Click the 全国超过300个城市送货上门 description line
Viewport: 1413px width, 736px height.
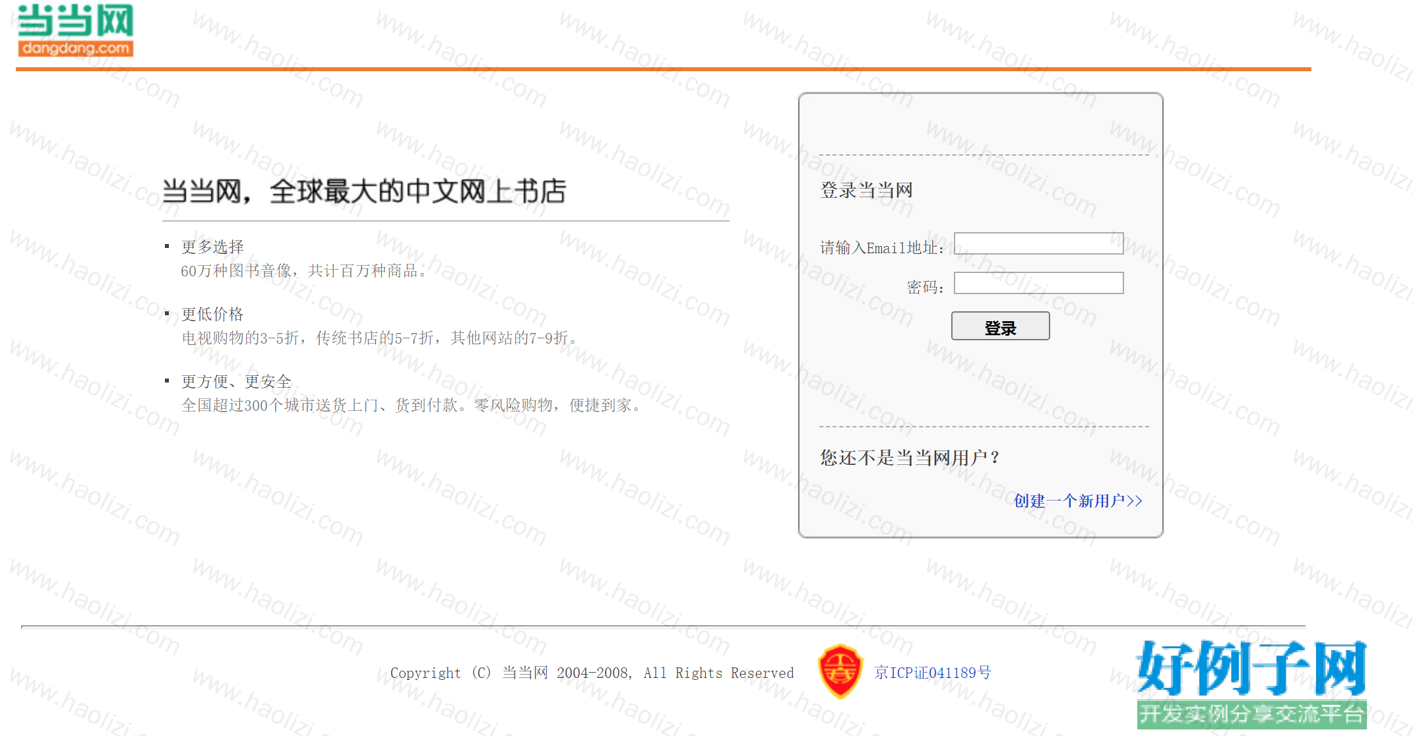point(412,406)
